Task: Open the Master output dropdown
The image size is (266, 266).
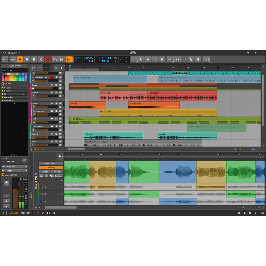Action: click(x=14, y=171)
